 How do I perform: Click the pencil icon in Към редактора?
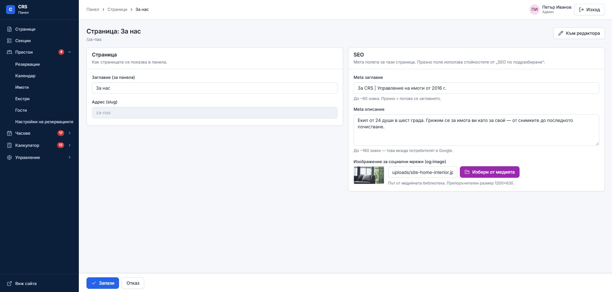(561, 33)
